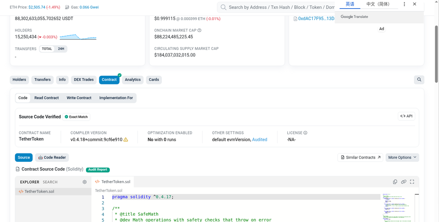Click the gas pump icon
439x222 pixels.
click(67, 7)
